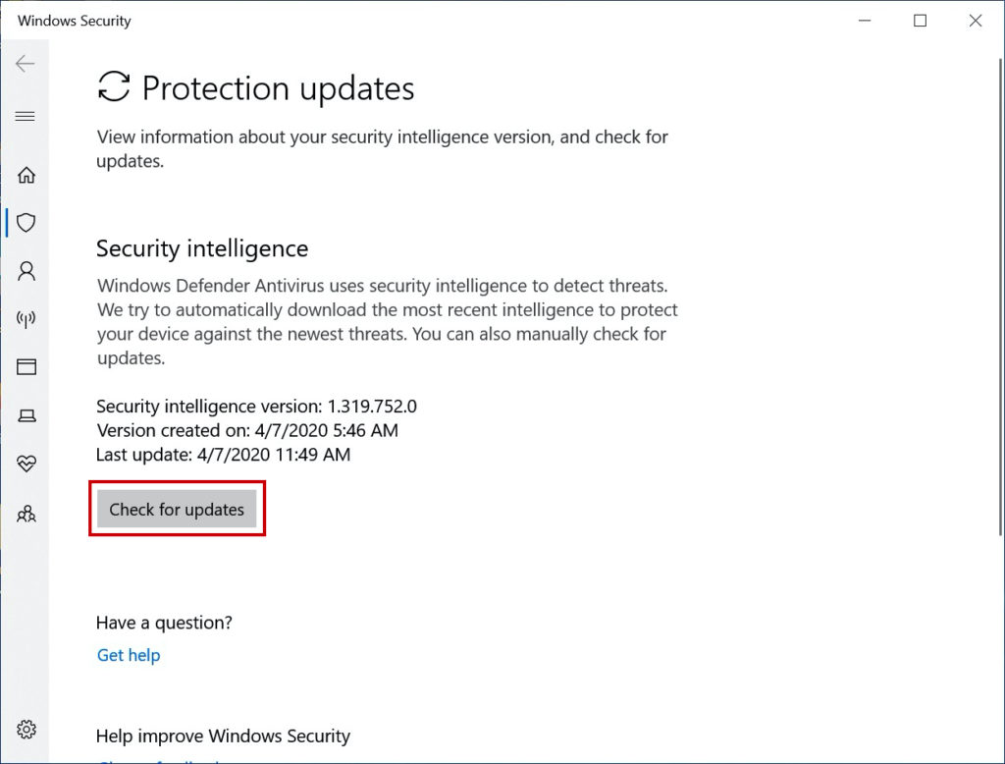Open App & browser control
1005x764 pixels.
tap(26, 366)
